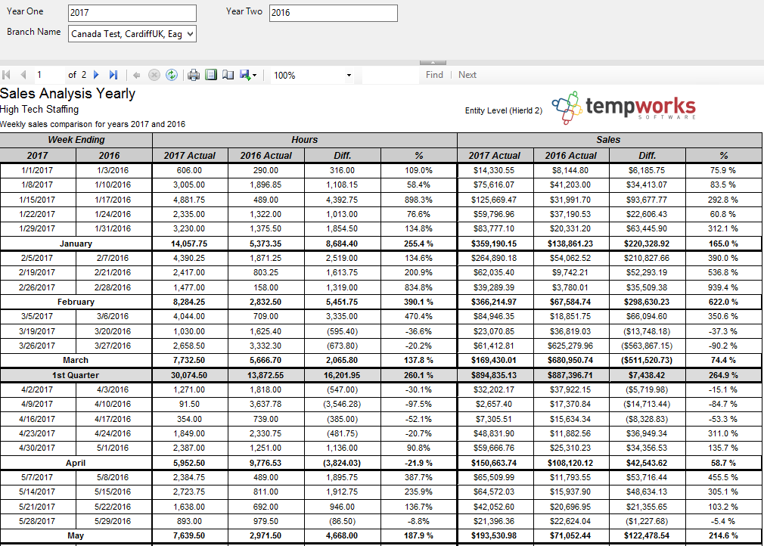Click the 2/19/2017 week ending cell
The image size is (764, 546).
coord(37,273)
